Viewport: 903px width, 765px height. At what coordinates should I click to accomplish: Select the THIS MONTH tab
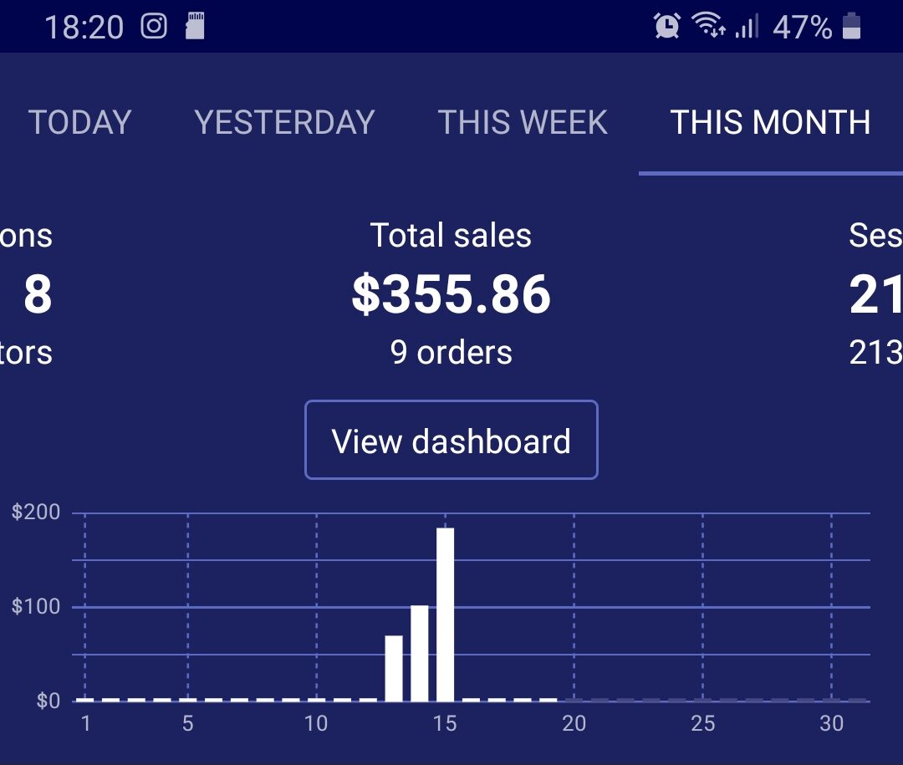(770, 123)
